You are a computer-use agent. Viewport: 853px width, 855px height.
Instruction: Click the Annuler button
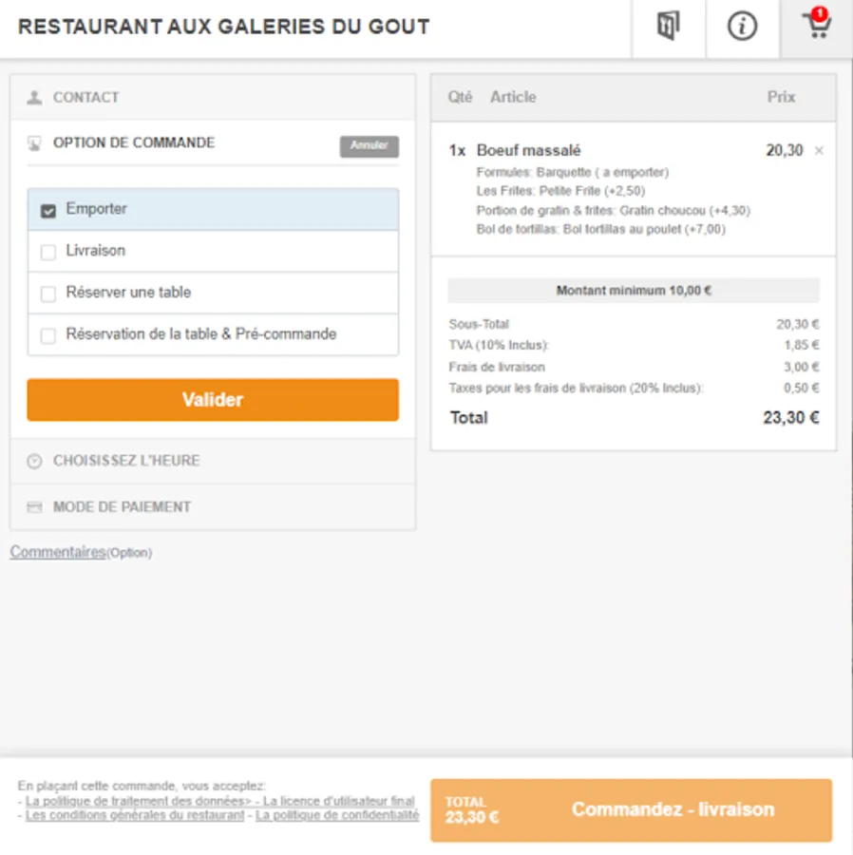click(370, 146)
